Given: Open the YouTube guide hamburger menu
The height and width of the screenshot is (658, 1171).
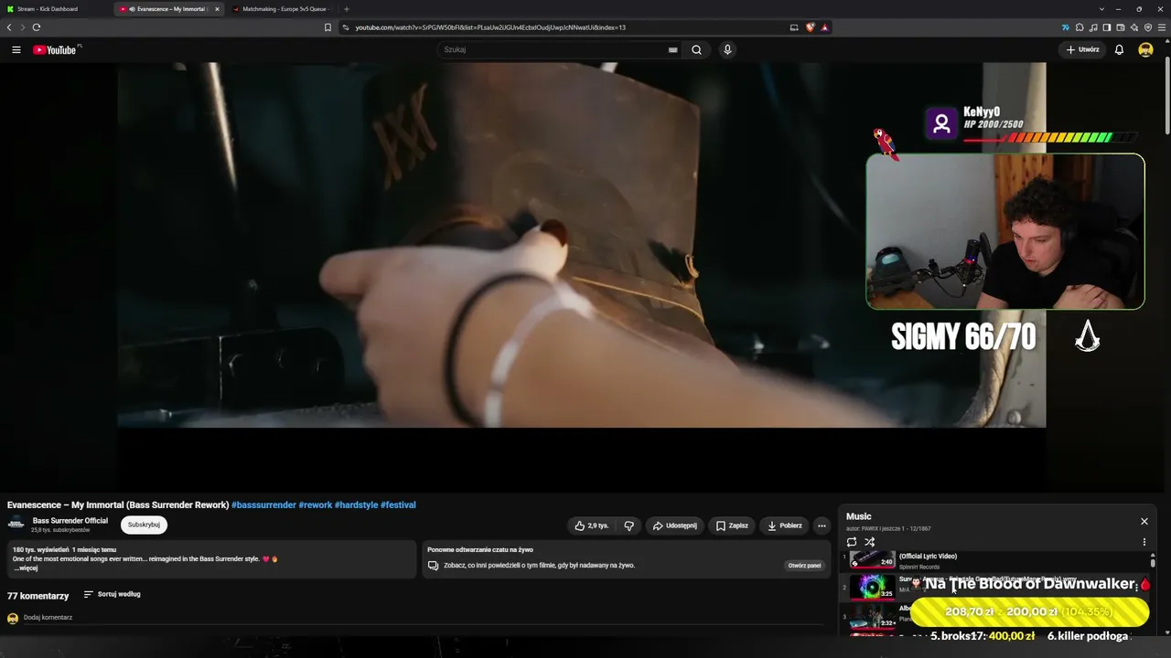Looking at the screenshot, I should [16, 50].
